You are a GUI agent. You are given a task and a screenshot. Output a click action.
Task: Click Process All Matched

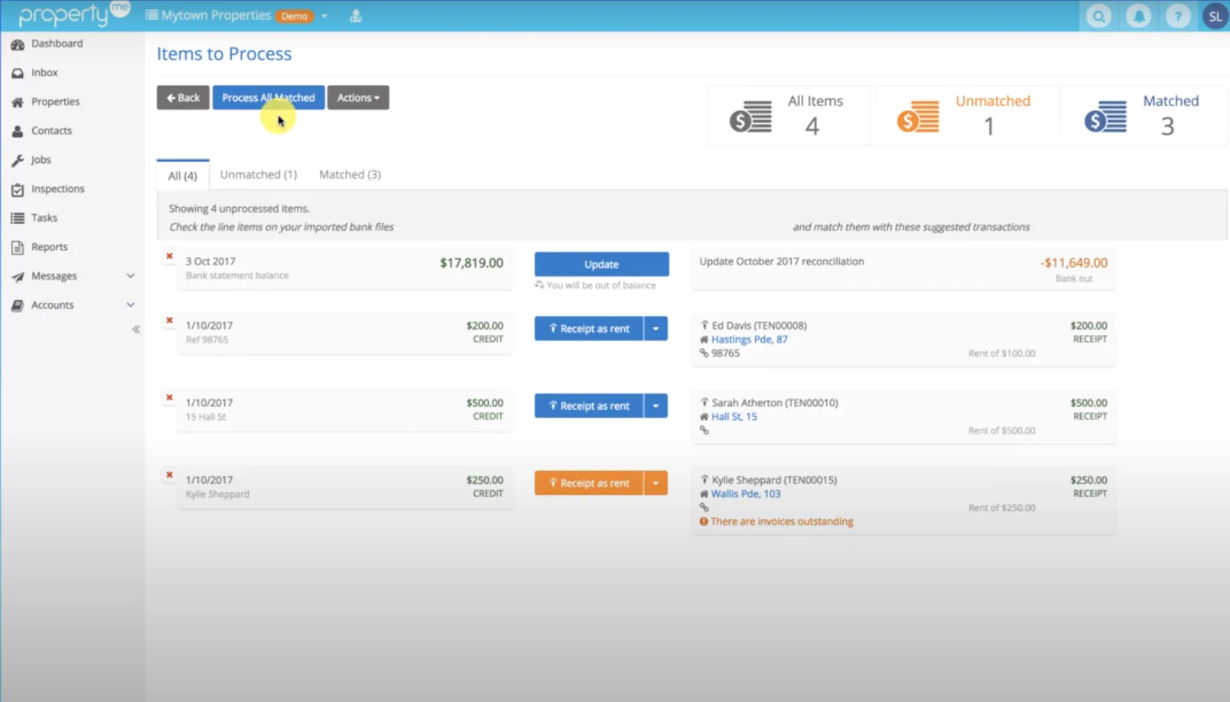pyautogui.click(x=268, y=98)
